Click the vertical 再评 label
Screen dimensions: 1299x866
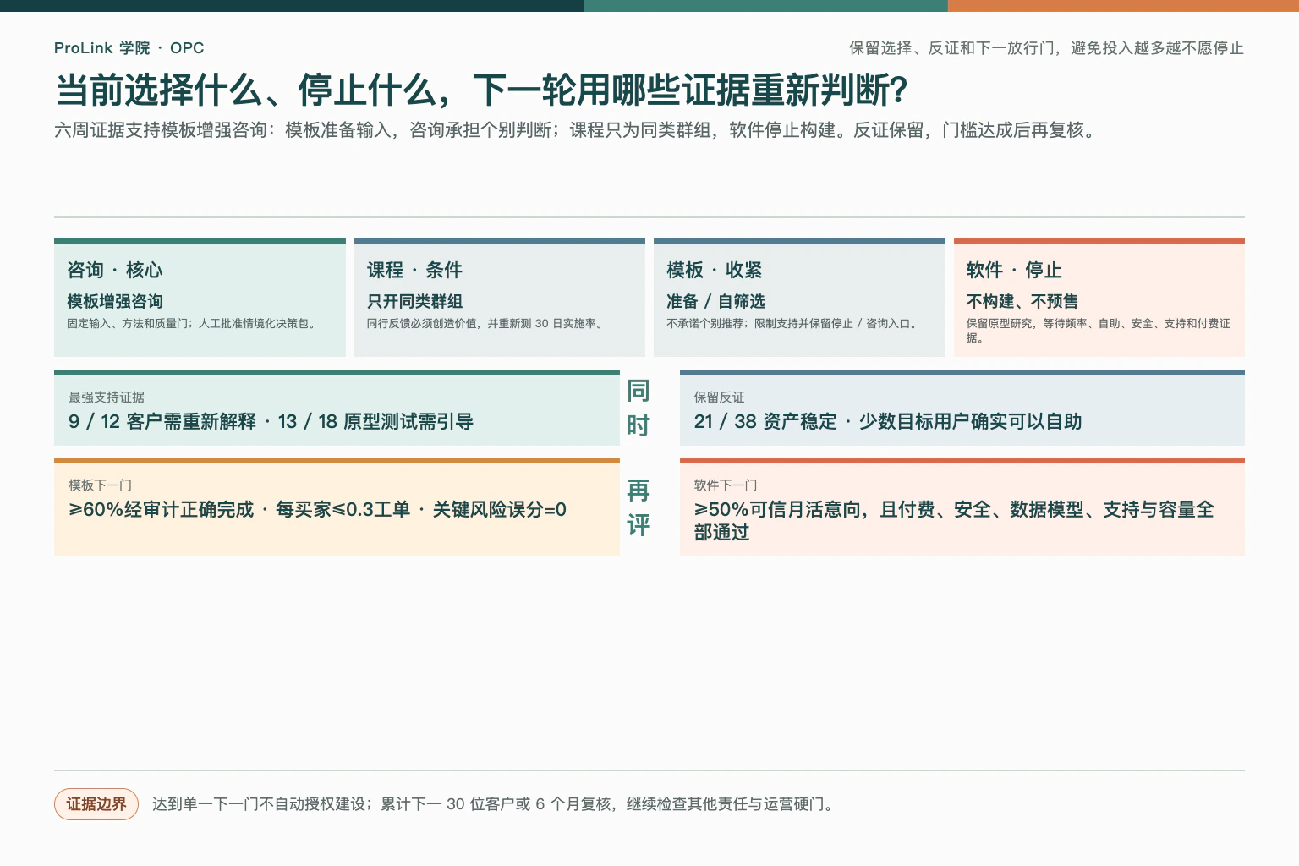coord(639,507)
